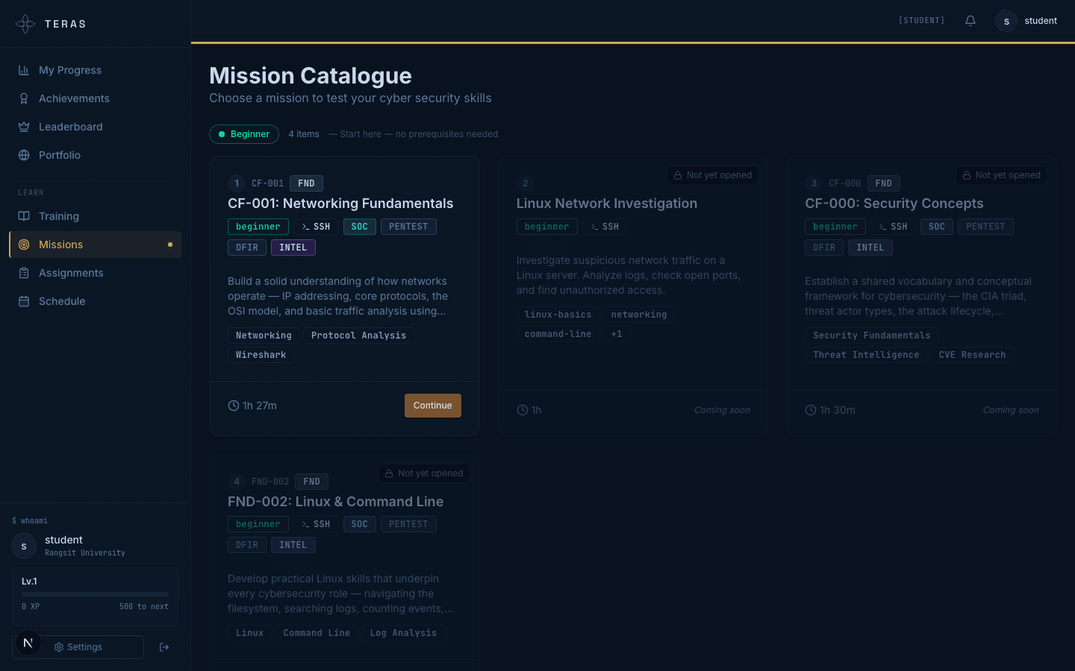
Task: Open Settings button
Action: click(78, 647)
